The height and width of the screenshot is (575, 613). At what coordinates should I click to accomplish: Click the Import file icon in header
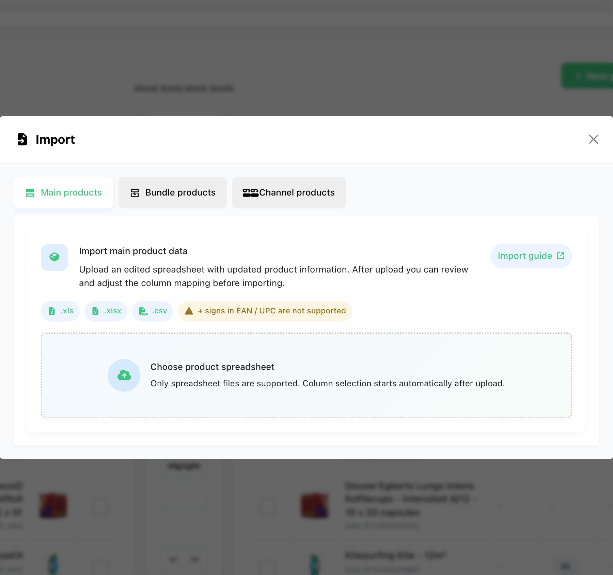pos(22,139)
